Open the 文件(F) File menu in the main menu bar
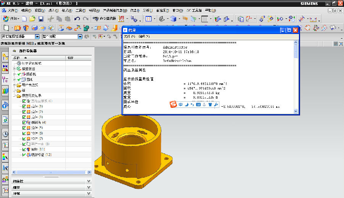344x198 pixels. [x=12, y=10]
